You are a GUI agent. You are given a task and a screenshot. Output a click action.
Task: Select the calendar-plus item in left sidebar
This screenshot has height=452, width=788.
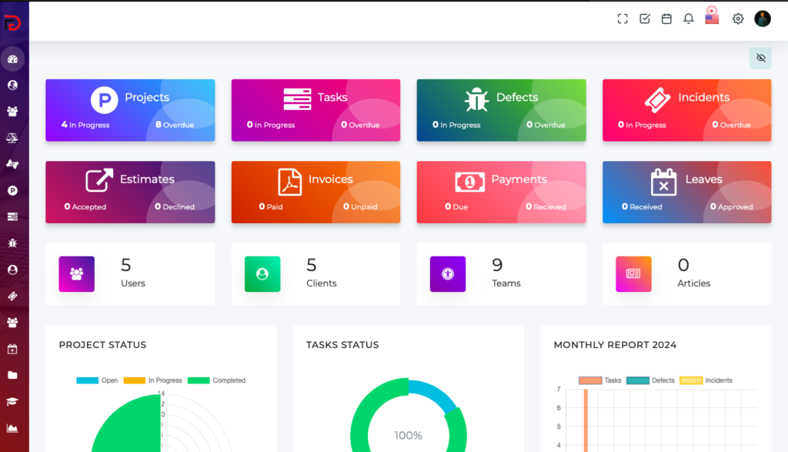[12, 349]
